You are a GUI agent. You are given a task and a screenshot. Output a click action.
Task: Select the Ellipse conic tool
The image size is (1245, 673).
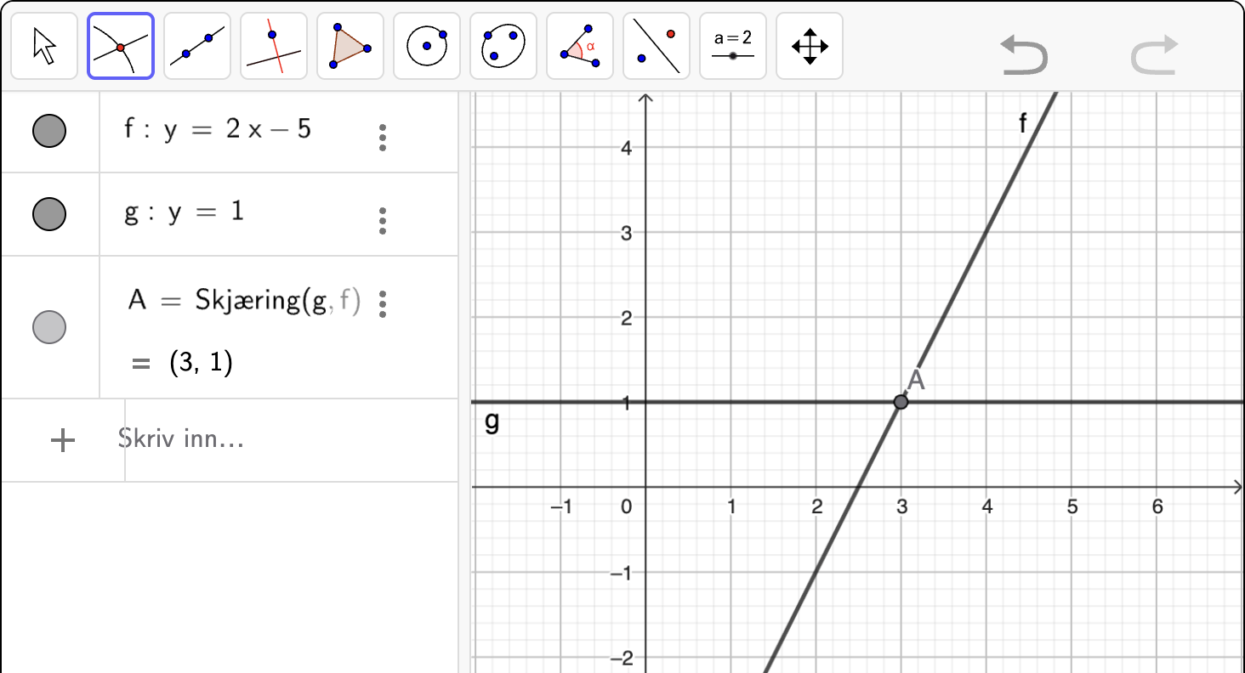(x=503, y=46)
